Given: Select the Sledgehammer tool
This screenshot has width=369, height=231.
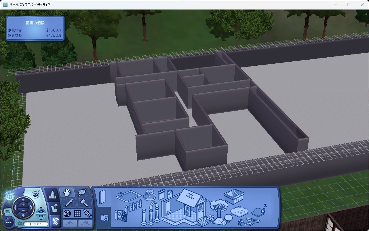Looking at the screenshot, I should [x=84, y=203].
